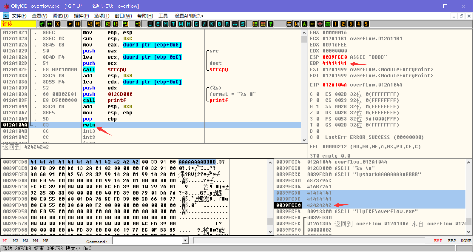The height and width of the screenshot is (252, 473).
Task: Open Patches window with slash icon
Action: pyautogui.click(x=204, y=24)
